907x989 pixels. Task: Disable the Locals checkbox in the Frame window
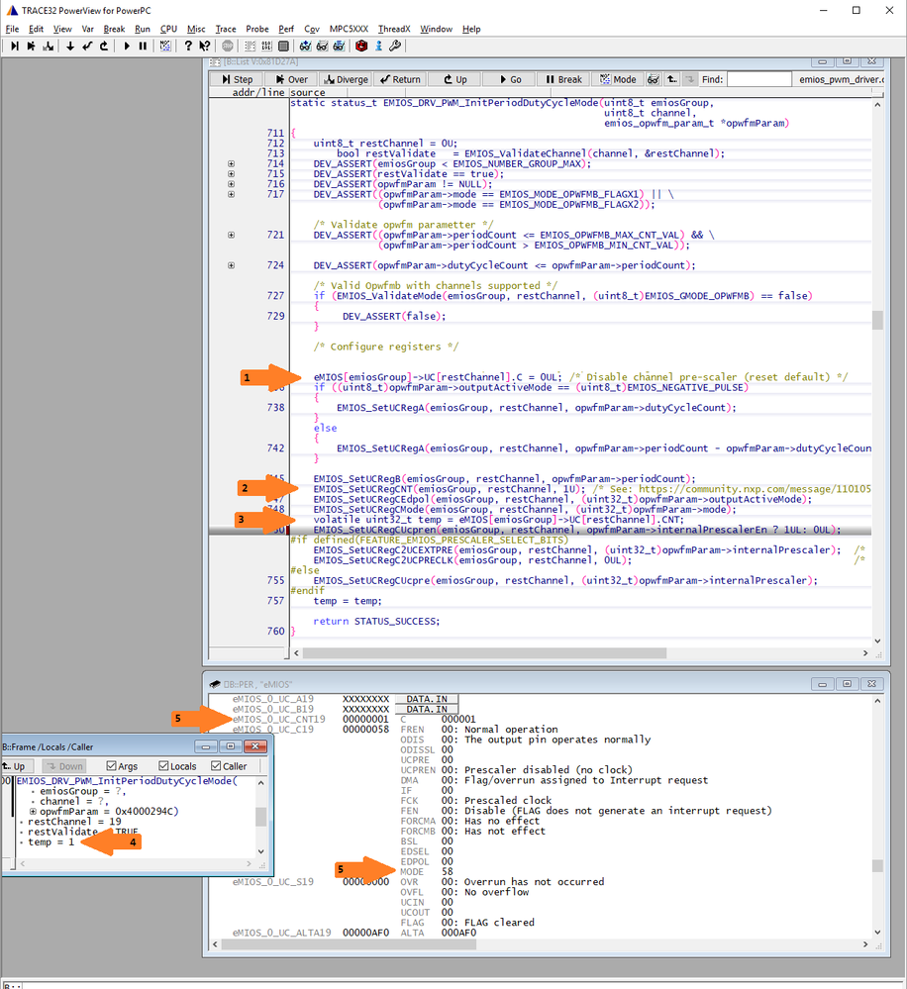click(x=162, y=765)
